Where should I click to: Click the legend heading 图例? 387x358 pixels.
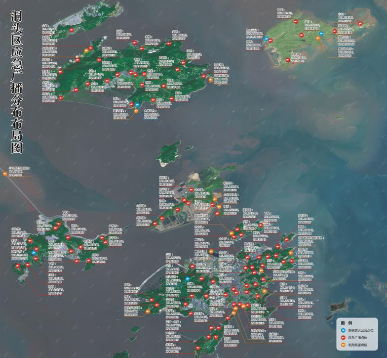tap(347, 323)
